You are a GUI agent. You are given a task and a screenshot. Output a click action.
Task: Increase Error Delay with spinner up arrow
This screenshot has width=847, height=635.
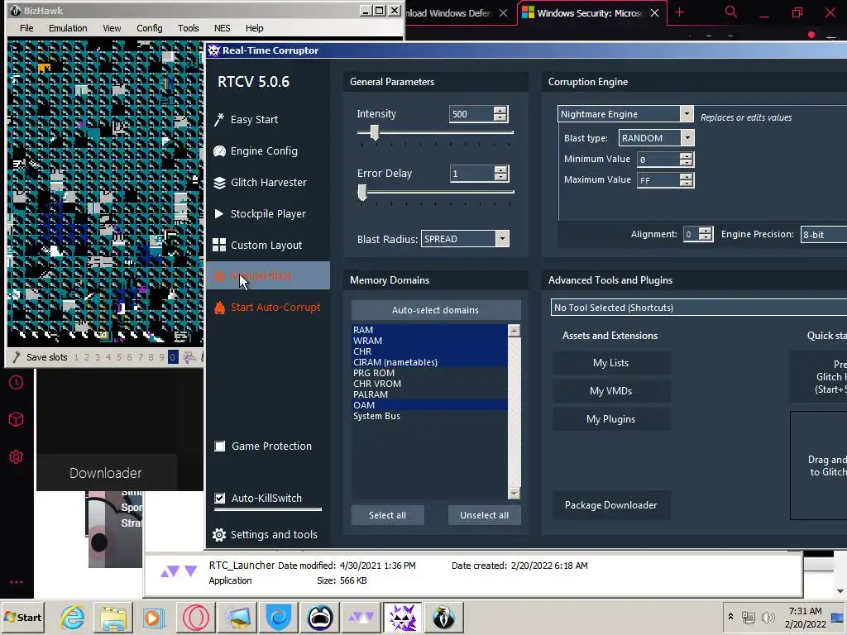coord(500,169)
